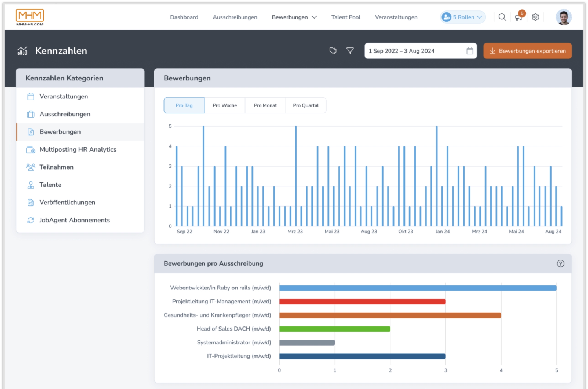The image size is (588, 389).
Task: Open the user profile avatar
Action: 563,17
